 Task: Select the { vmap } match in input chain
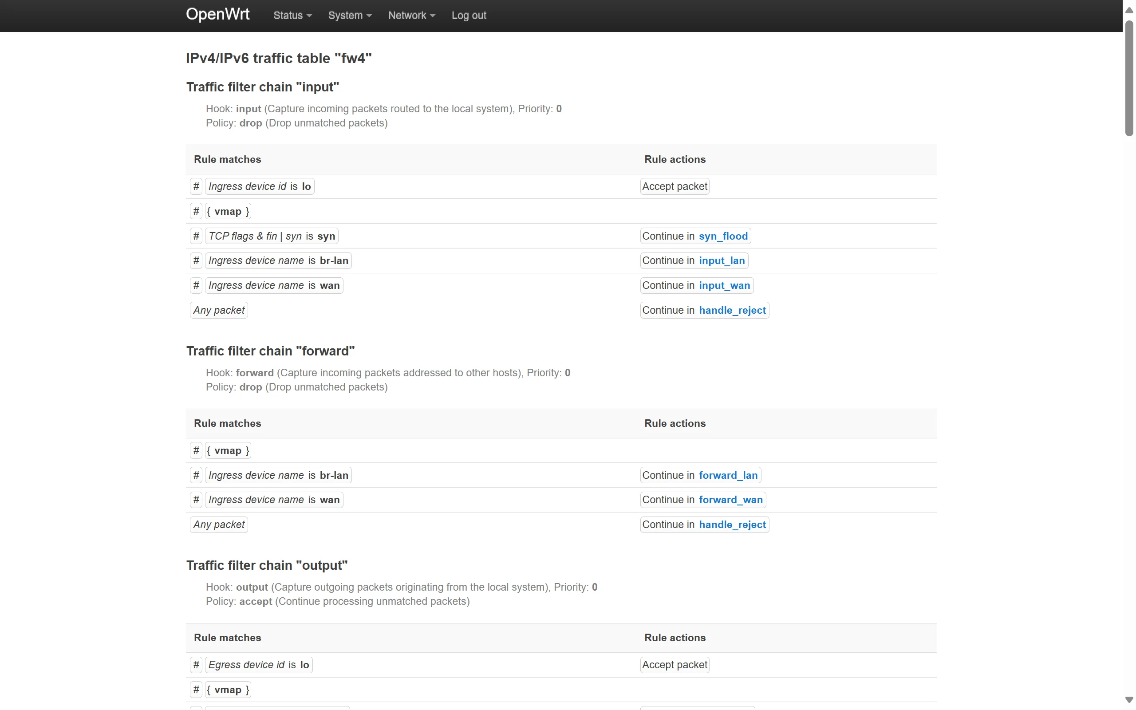click(x=228, y=211)
